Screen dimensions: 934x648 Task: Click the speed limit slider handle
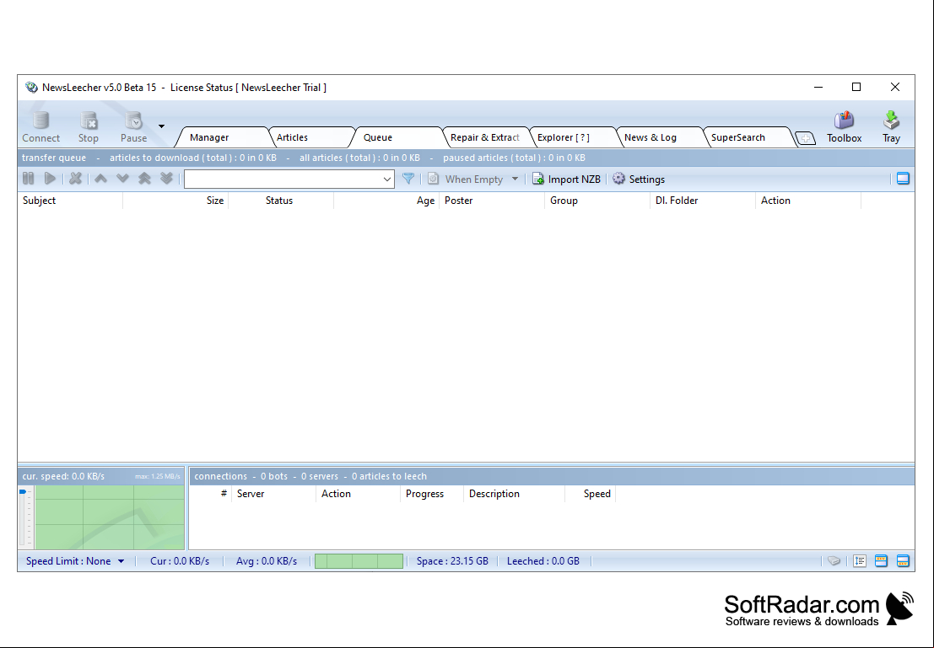tap(23, 491)
